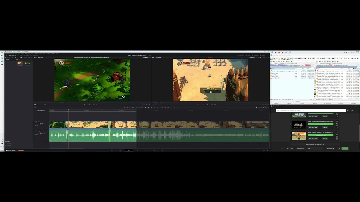
Task: Switch to the Fairlight page icon
Action: [154, 150]
